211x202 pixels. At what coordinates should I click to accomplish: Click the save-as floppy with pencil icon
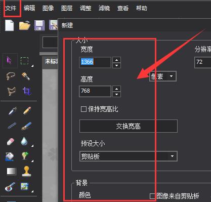54,25
